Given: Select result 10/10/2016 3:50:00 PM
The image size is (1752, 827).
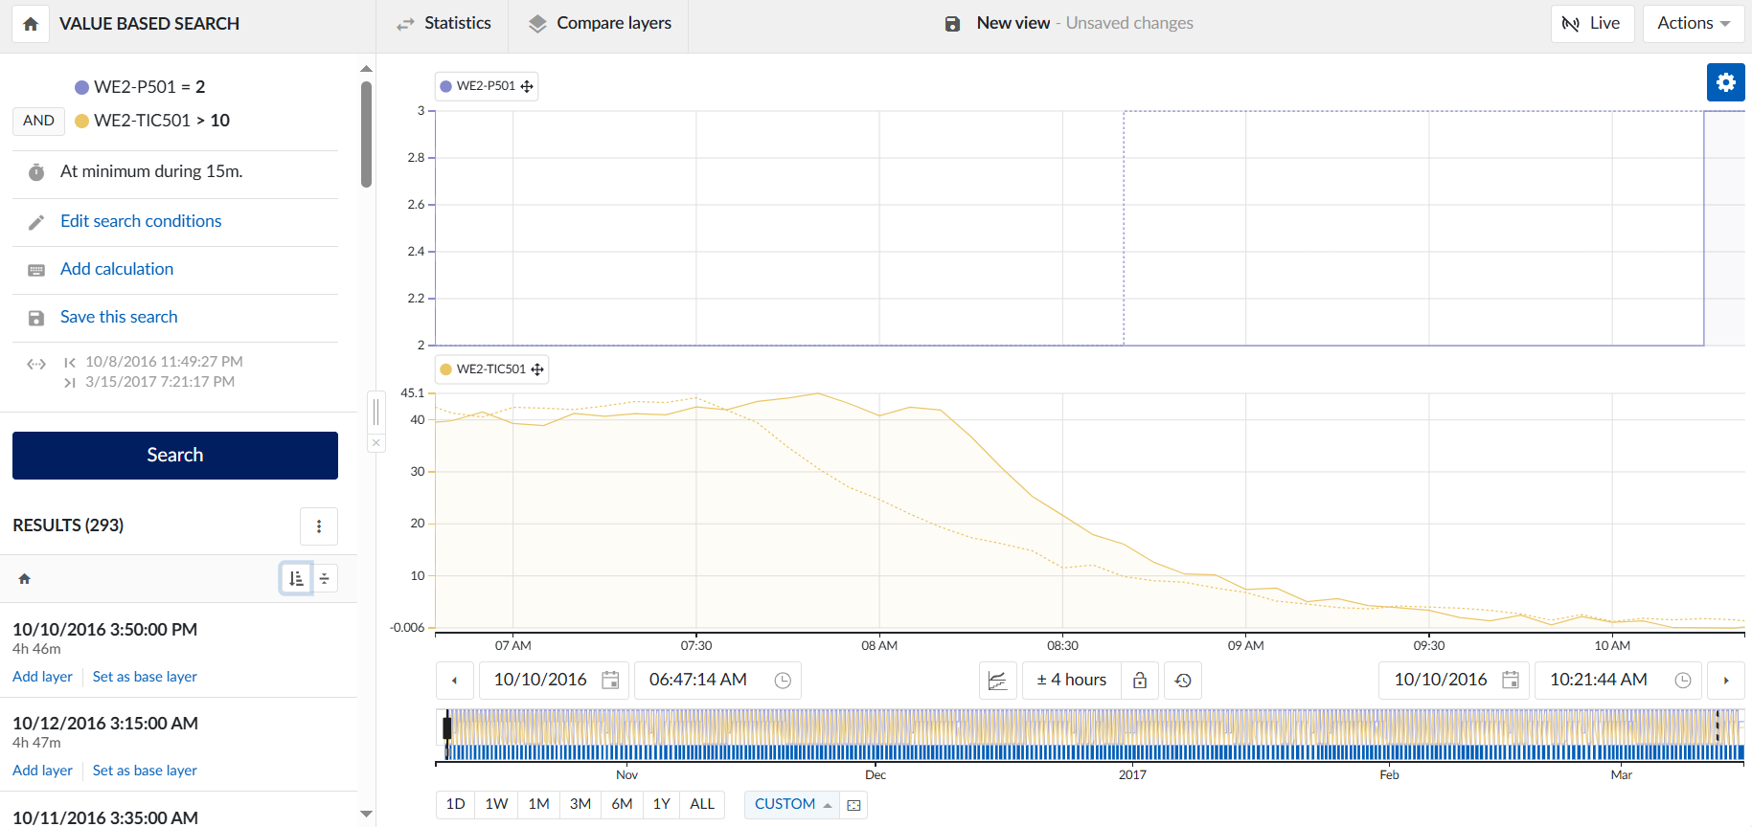Looking at the screenshot, I should [x=104, y=630].
